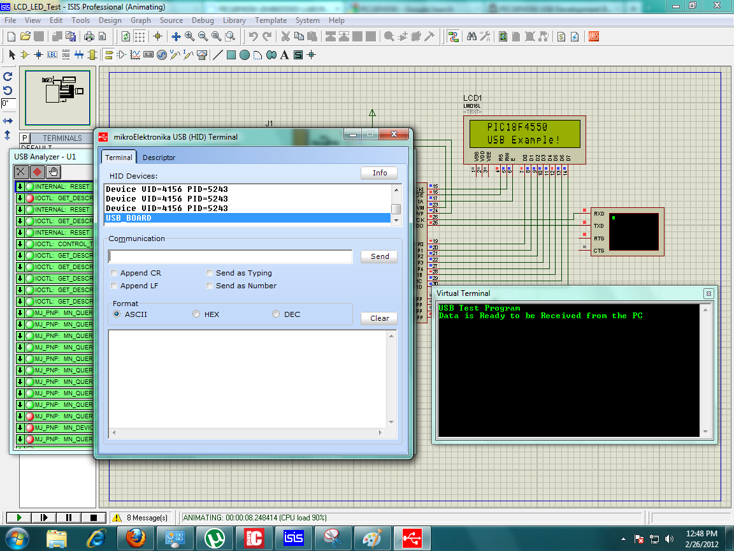Expand an MJ_PNP: MN_QUERY analyzer entry
Image resolution: width=734 pixels, height=551 pixels.
coord(20,312)
